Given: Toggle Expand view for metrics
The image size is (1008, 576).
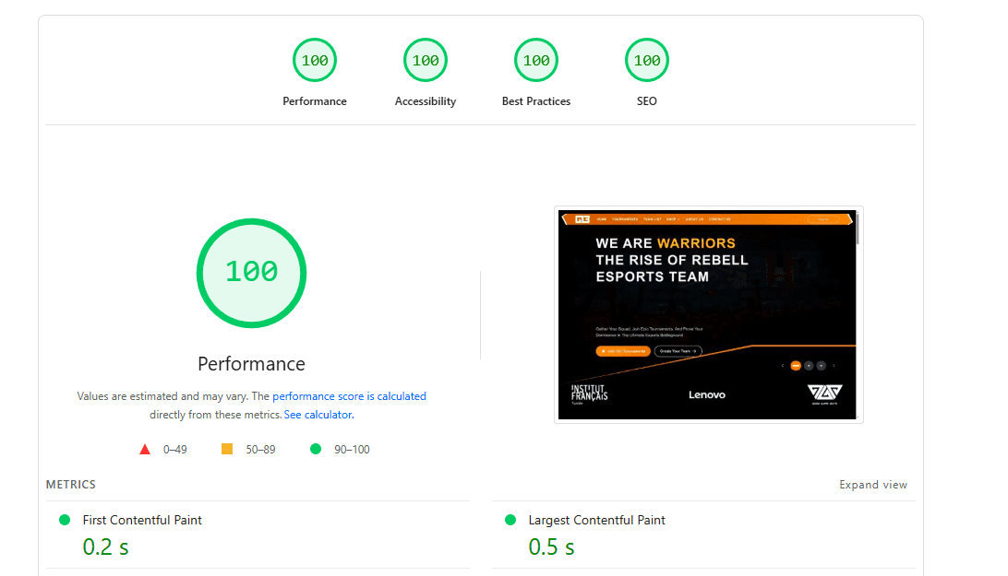Looking at the screenshot, I should [873, 485].
